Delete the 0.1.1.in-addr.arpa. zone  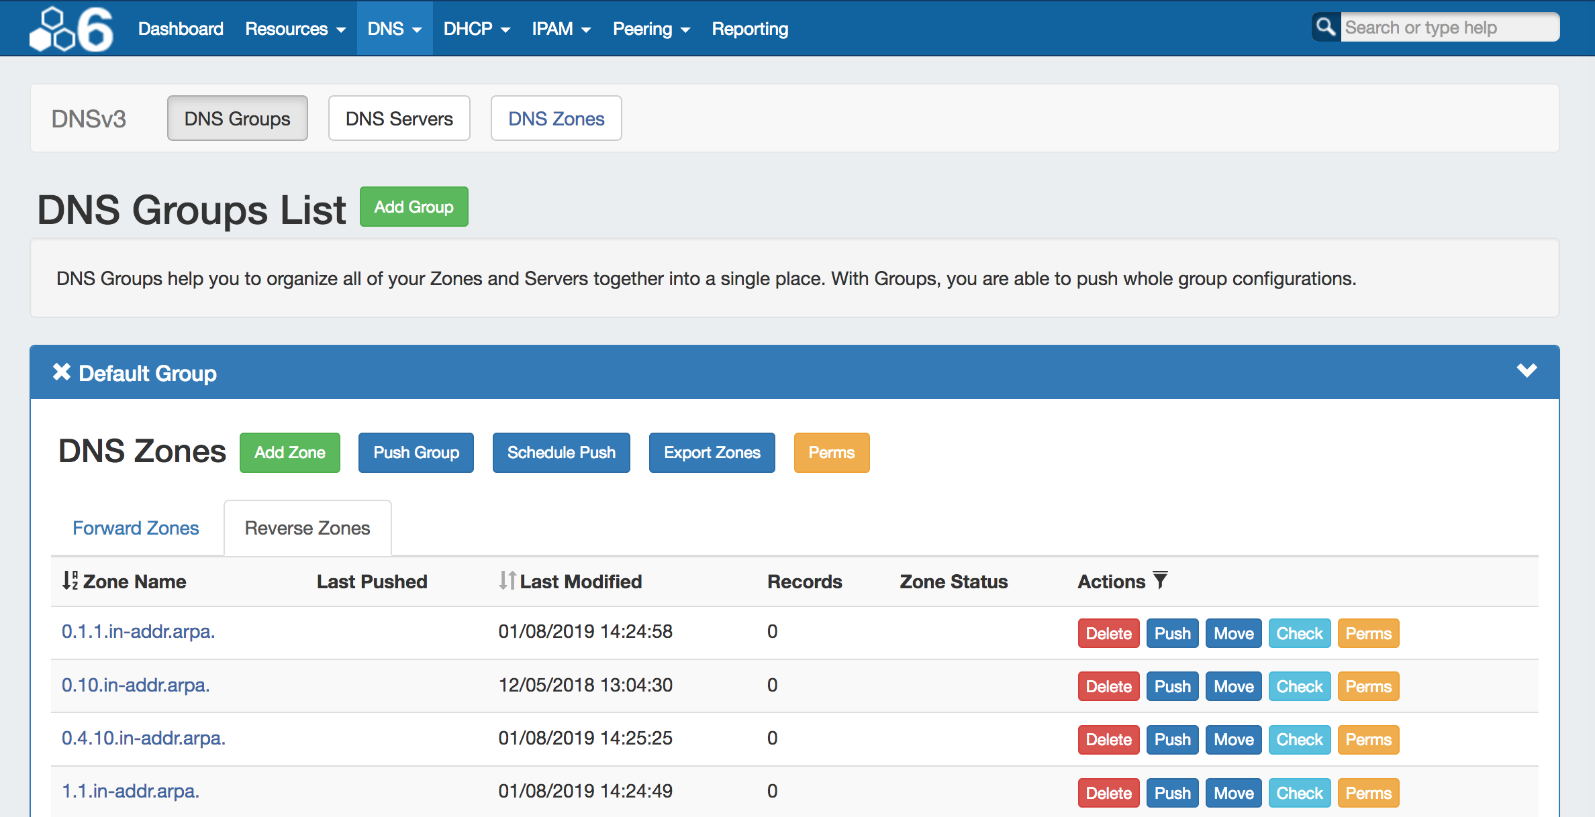pyautogui.click(x=1108, y=633)
